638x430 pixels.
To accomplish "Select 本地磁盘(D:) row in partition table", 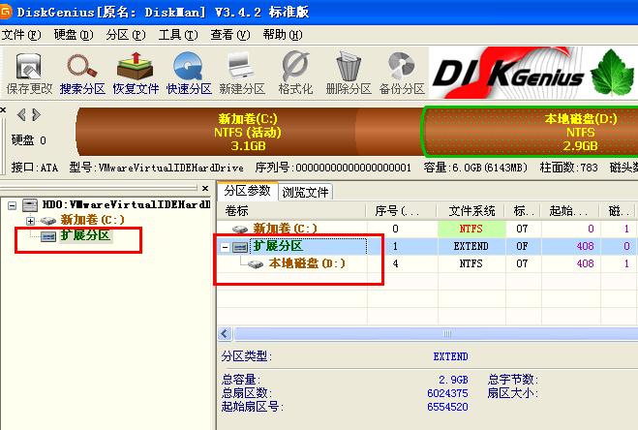I will point(427,263).
